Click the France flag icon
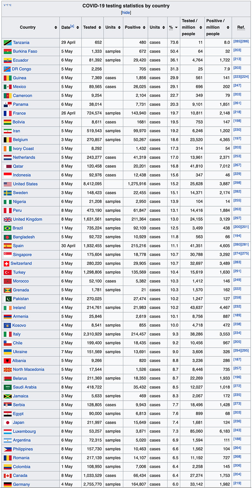 (8, 113)
